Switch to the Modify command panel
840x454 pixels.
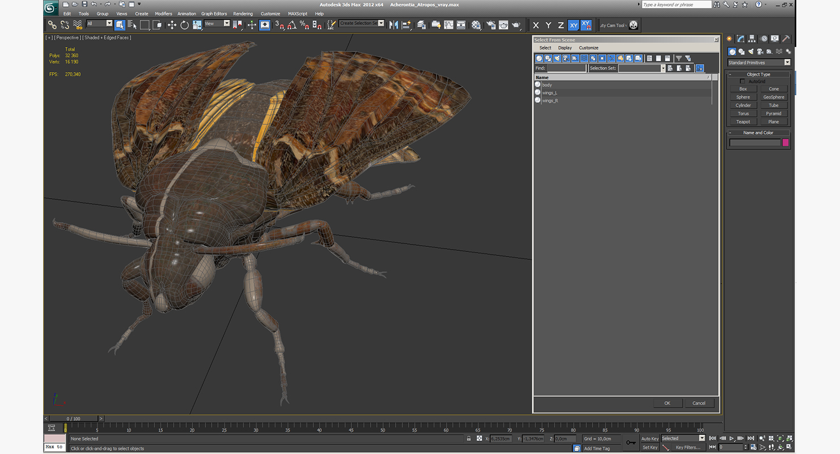[741, 39]
